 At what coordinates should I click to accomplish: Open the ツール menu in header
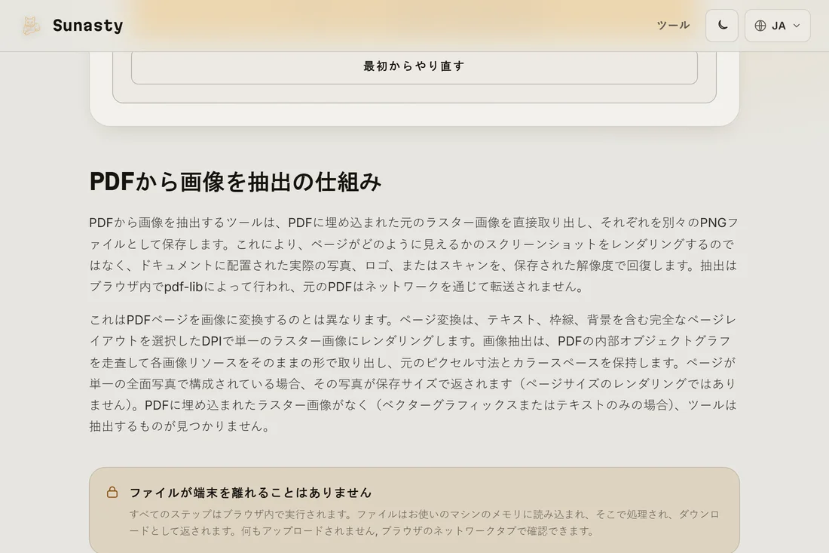[x=673, y=26]
